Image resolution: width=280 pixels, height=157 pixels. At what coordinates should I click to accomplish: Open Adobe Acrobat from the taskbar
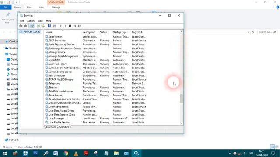pyautogui.click(x=86, y=153)
